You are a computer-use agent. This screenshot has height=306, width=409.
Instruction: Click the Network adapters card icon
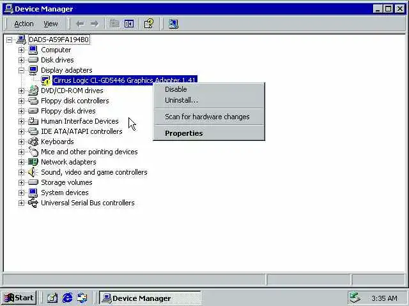coord(33,162)
